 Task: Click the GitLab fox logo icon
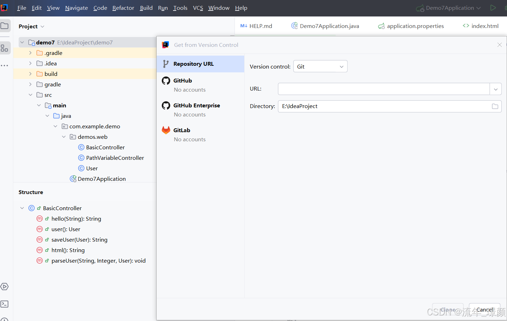(166, 130)
